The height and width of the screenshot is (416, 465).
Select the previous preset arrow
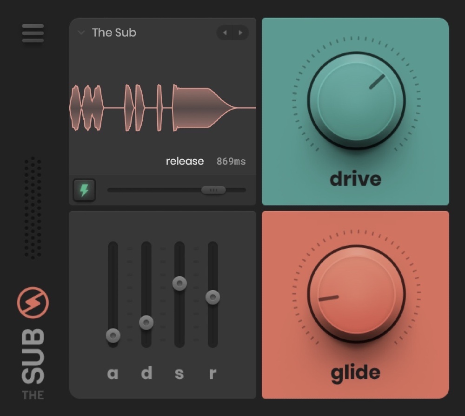[x=225, y=33]
